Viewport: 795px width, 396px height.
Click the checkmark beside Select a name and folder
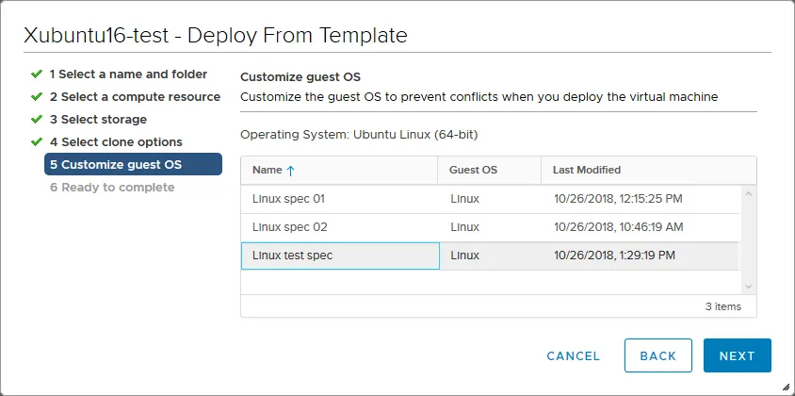pyautogui.click(x=37, y=74)
